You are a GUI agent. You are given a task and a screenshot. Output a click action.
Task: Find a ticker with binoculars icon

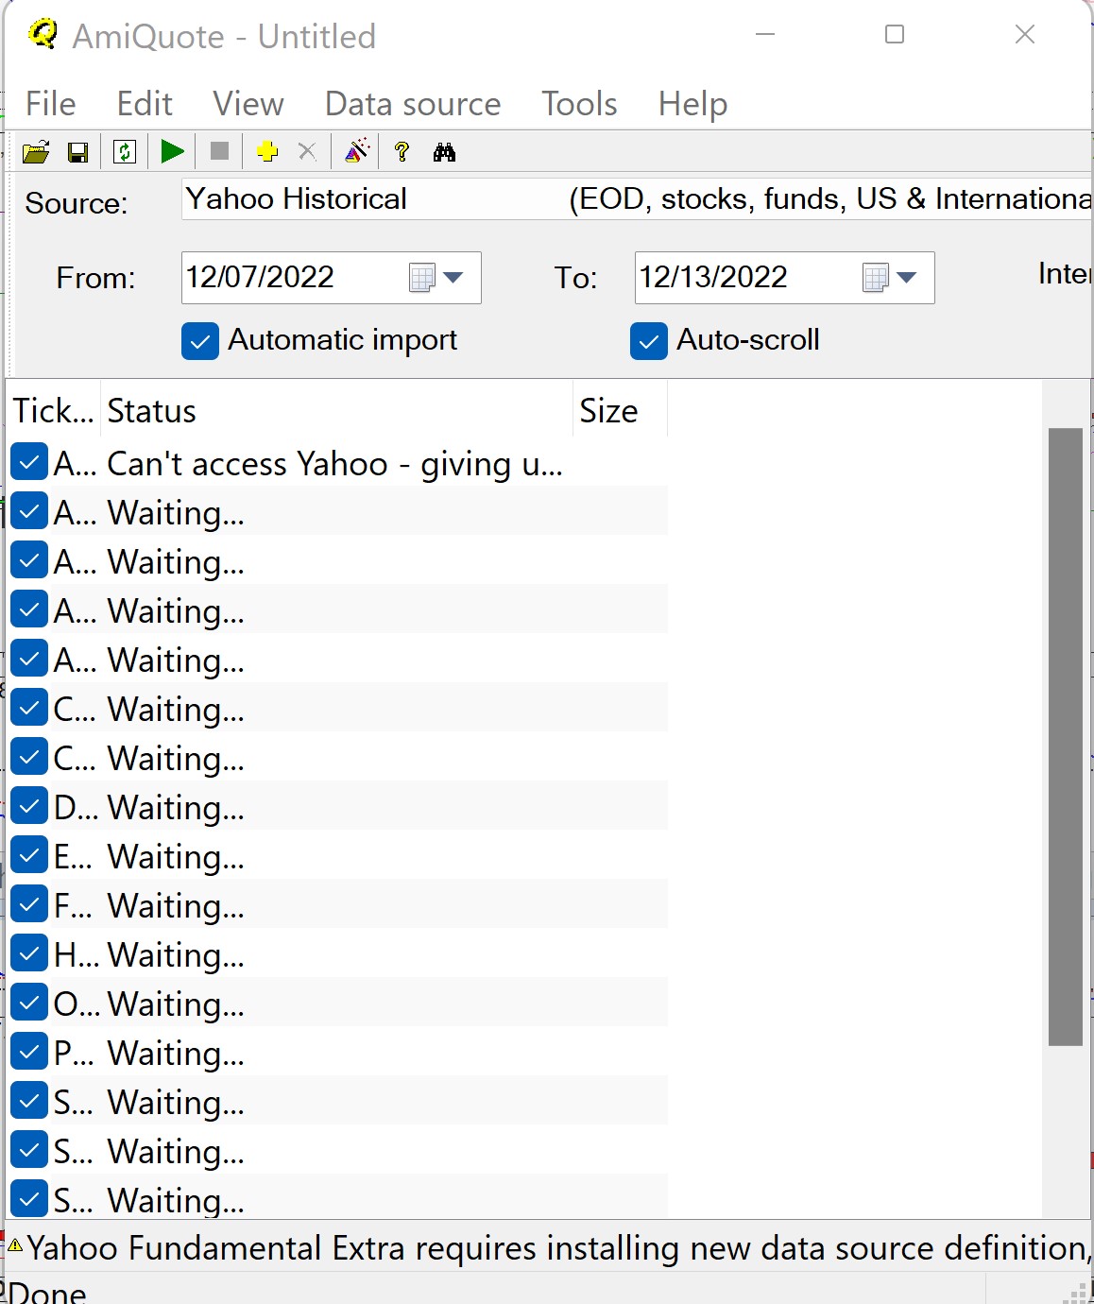(444, 152)
